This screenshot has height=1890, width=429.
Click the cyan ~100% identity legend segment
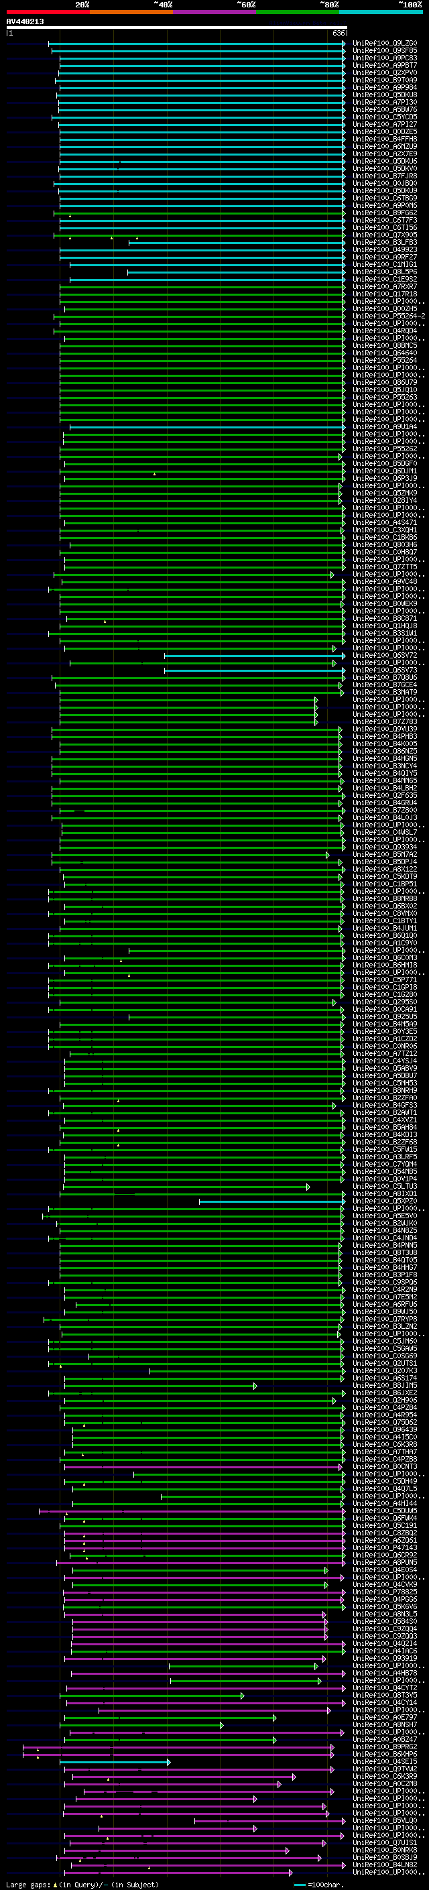[x=381, y=12]
